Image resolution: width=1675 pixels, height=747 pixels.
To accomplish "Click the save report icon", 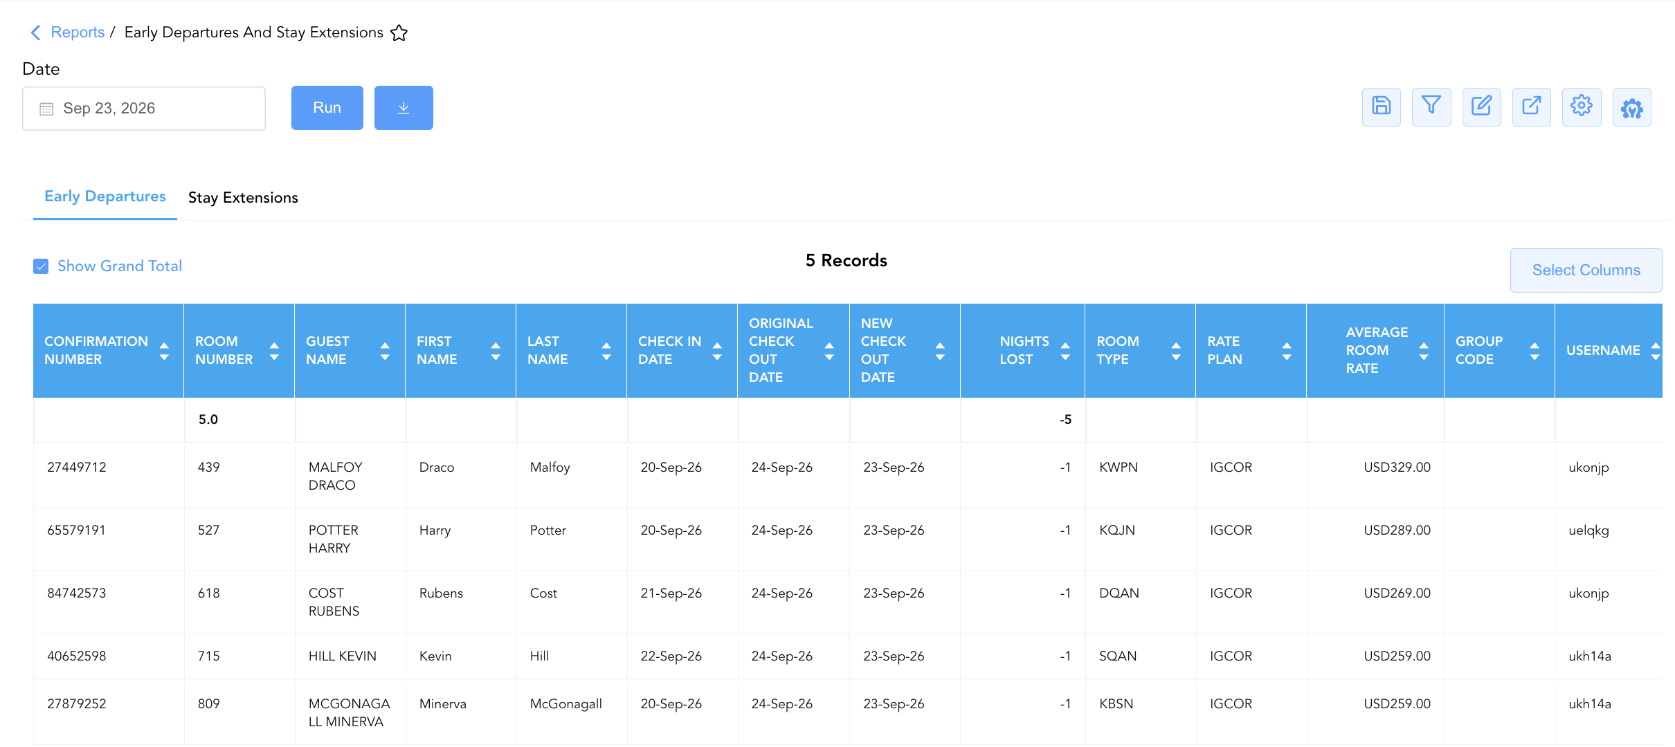I will pos(1381,107).
